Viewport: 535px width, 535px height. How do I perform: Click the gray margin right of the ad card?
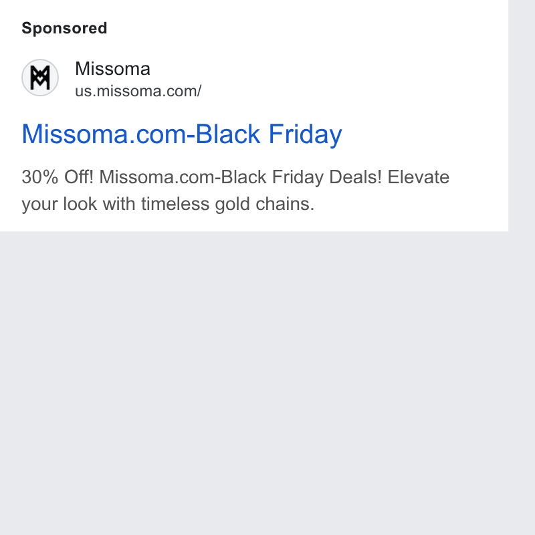point(522,116)
